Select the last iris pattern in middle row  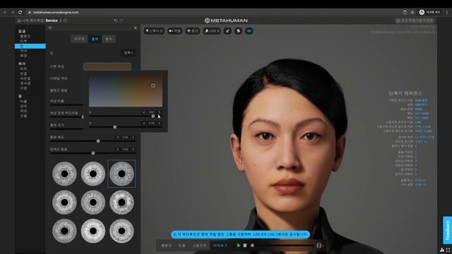(x=121, y=202)
